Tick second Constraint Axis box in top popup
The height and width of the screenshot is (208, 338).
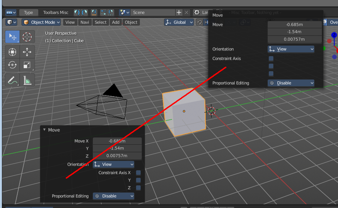point(271,66)
